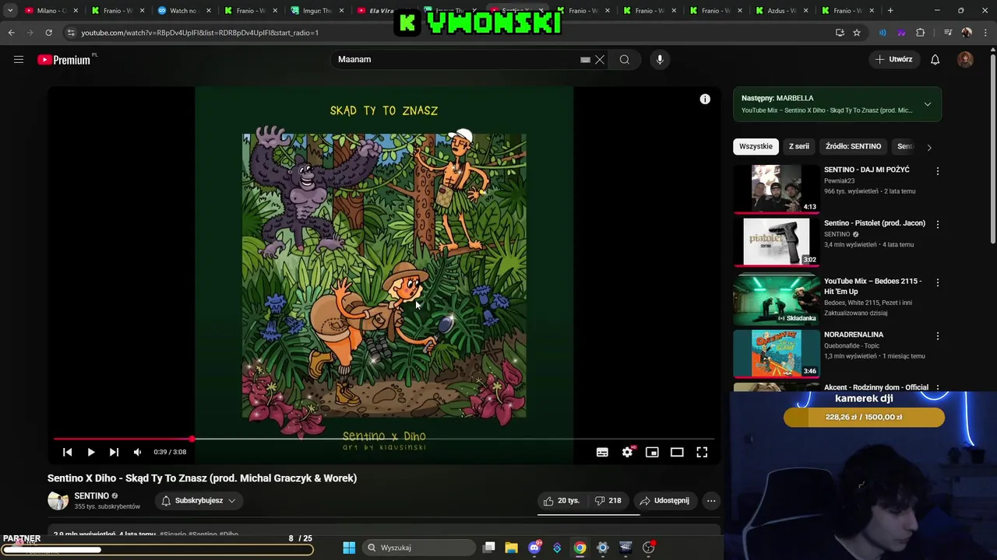Image resolution: width=997 pixels, height=560 pixels.
Task: Open options for NORADRENALINA
Action: [937, 336]
